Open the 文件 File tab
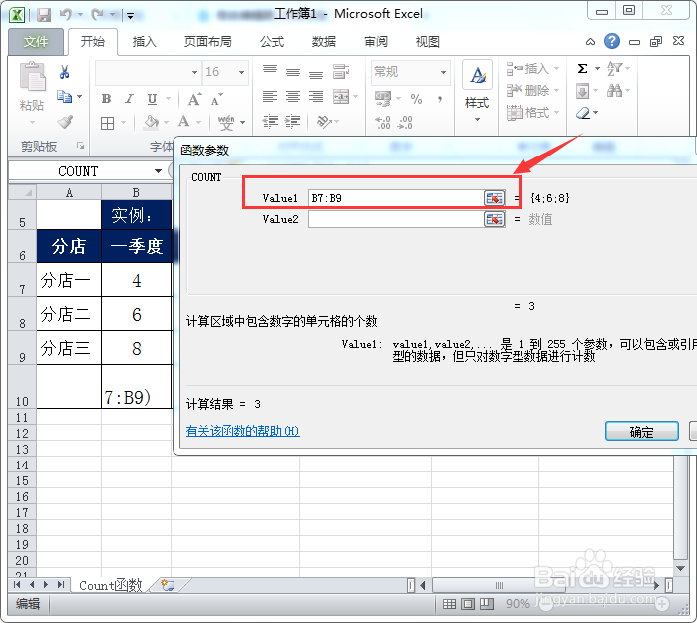697x623 pixels. point(36,42)
